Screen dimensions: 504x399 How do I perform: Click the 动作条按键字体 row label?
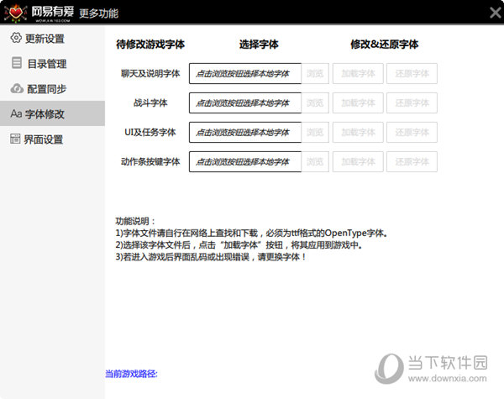(150, 162)
